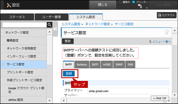Open the SNMP tab
The image size is (178, 104).
click(119, 65)
